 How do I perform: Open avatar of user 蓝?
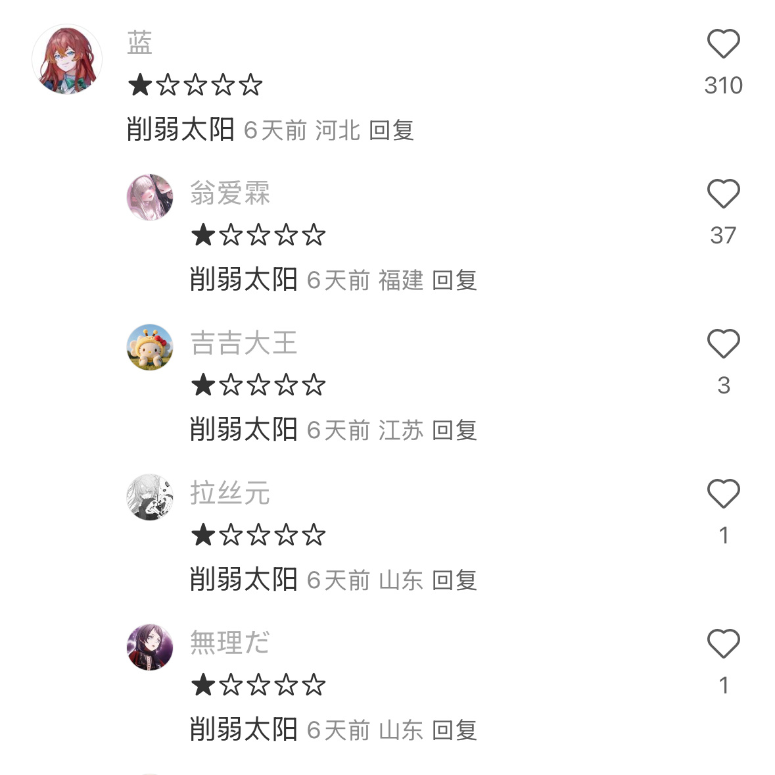pyautogui.click(x=67, y=59)
